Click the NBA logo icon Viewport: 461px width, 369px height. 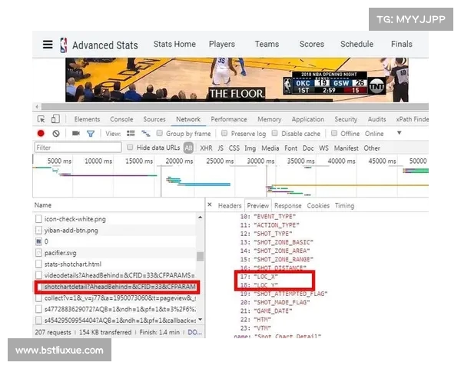(63, 45)
